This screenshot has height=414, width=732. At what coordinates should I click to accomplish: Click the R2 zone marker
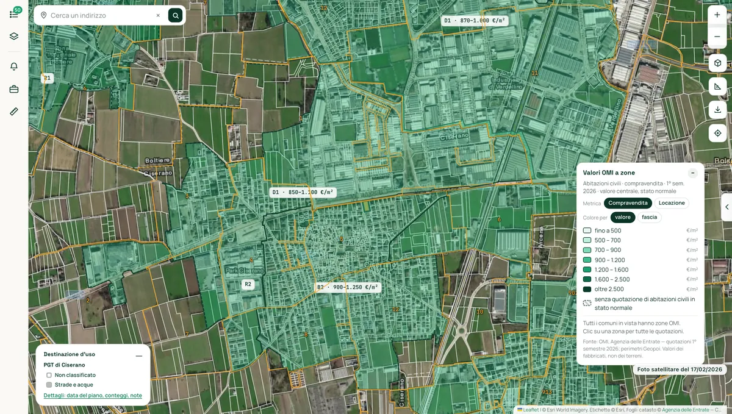(x=248, y=284)
